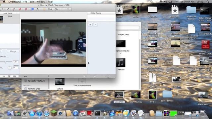The width and height of the screenshot is (212, 119).
Task: Select the 'you' layer row
Action: pyautogui.click(x=10, y=19)
